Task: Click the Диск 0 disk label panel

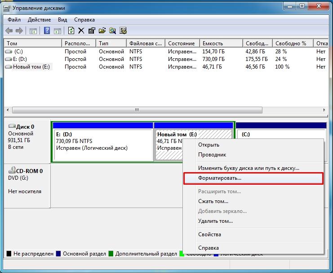Action: click(27, 142)
